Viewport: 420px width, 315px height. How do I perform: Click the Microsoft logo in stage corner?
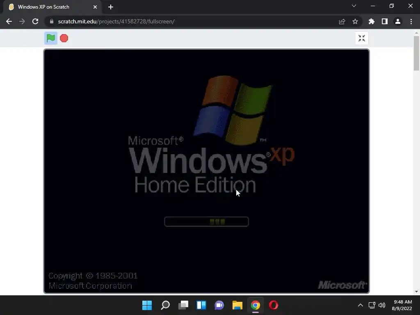coord(342,285)
